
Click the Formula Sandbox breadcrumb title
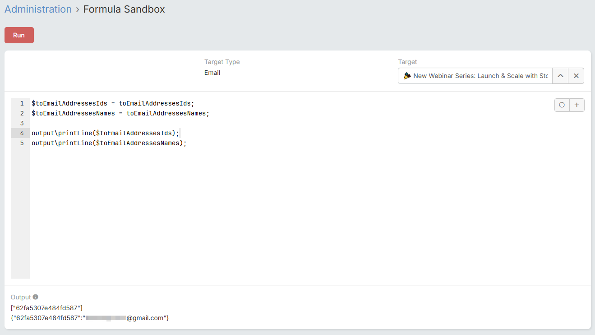click(x=124, y=9)
